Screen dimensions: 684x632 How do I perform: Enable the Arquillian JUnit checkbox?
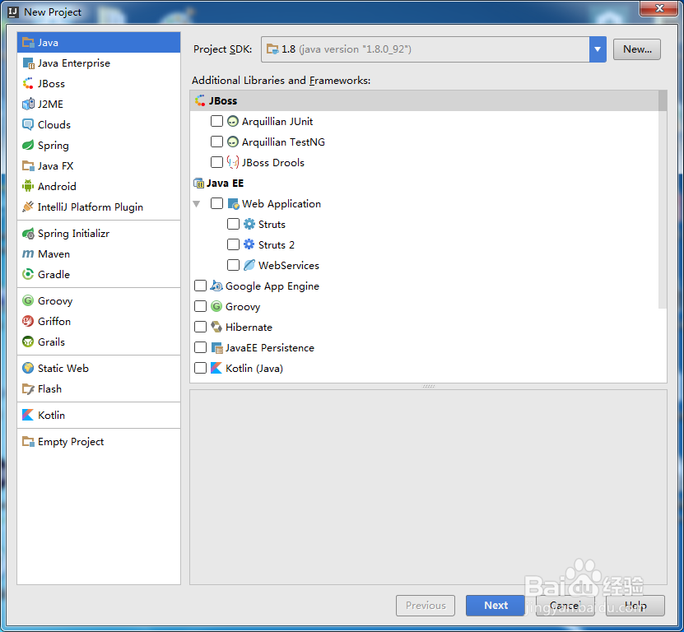tap(216, 121)
